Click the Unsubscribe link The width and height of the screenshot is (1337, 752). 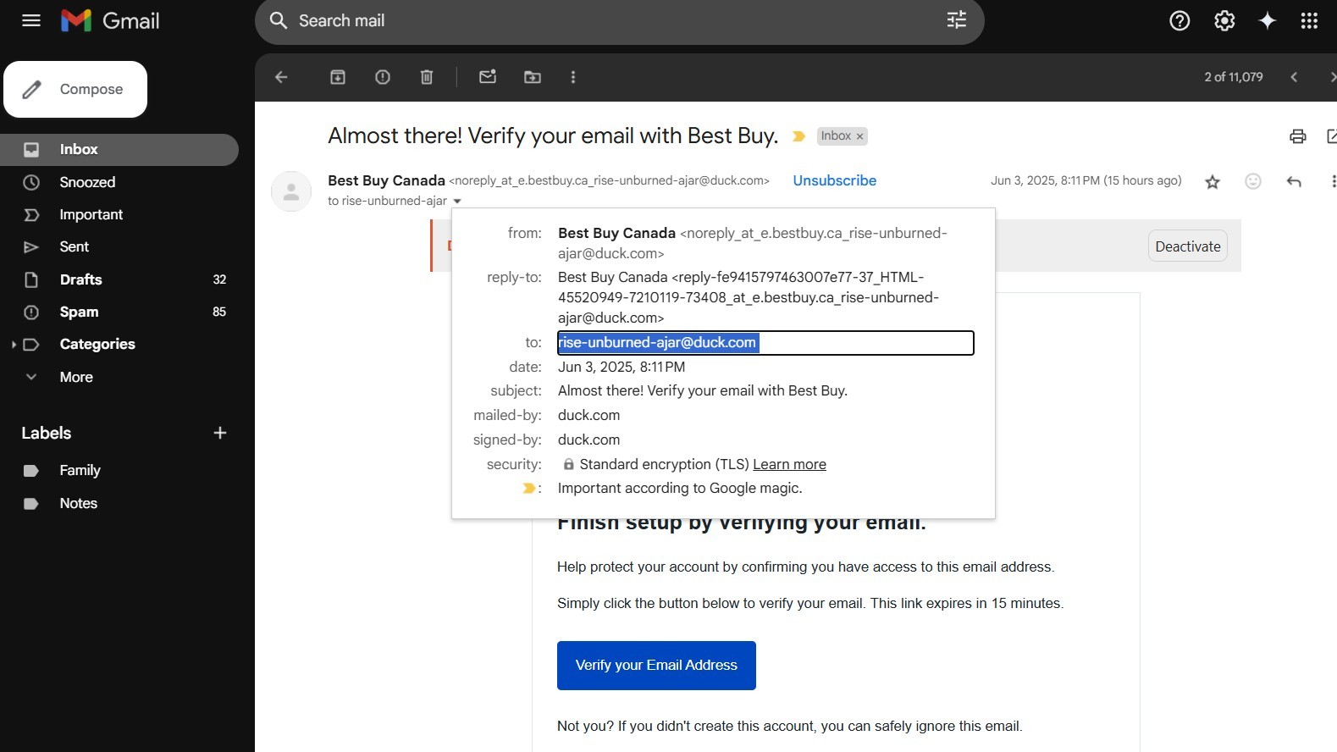point(834,180)
